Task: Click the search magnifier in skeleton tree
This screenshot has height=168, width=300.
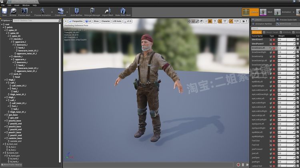Action: (x=60, y=20)
